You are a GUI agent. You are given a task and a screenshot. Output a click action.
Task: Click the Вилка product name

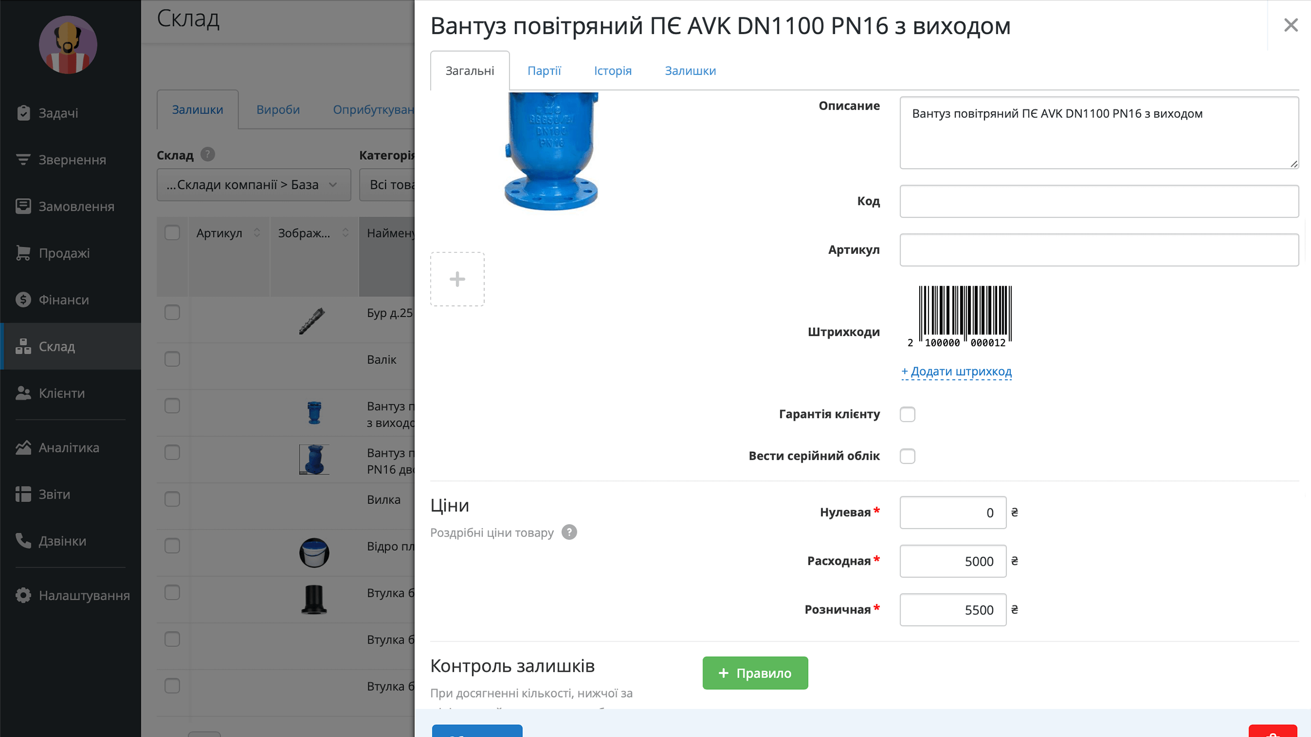384,500
